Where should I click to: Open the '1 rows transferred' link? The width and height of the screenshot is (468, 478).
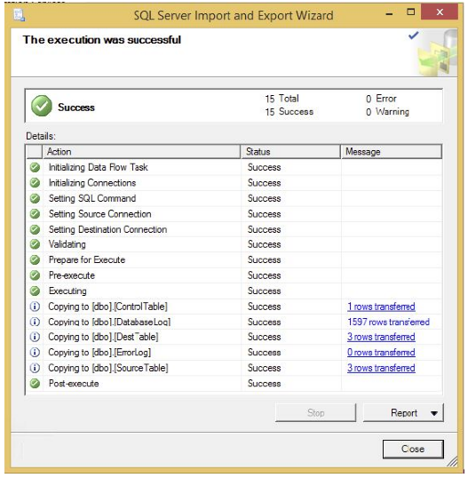pos(381,307)
